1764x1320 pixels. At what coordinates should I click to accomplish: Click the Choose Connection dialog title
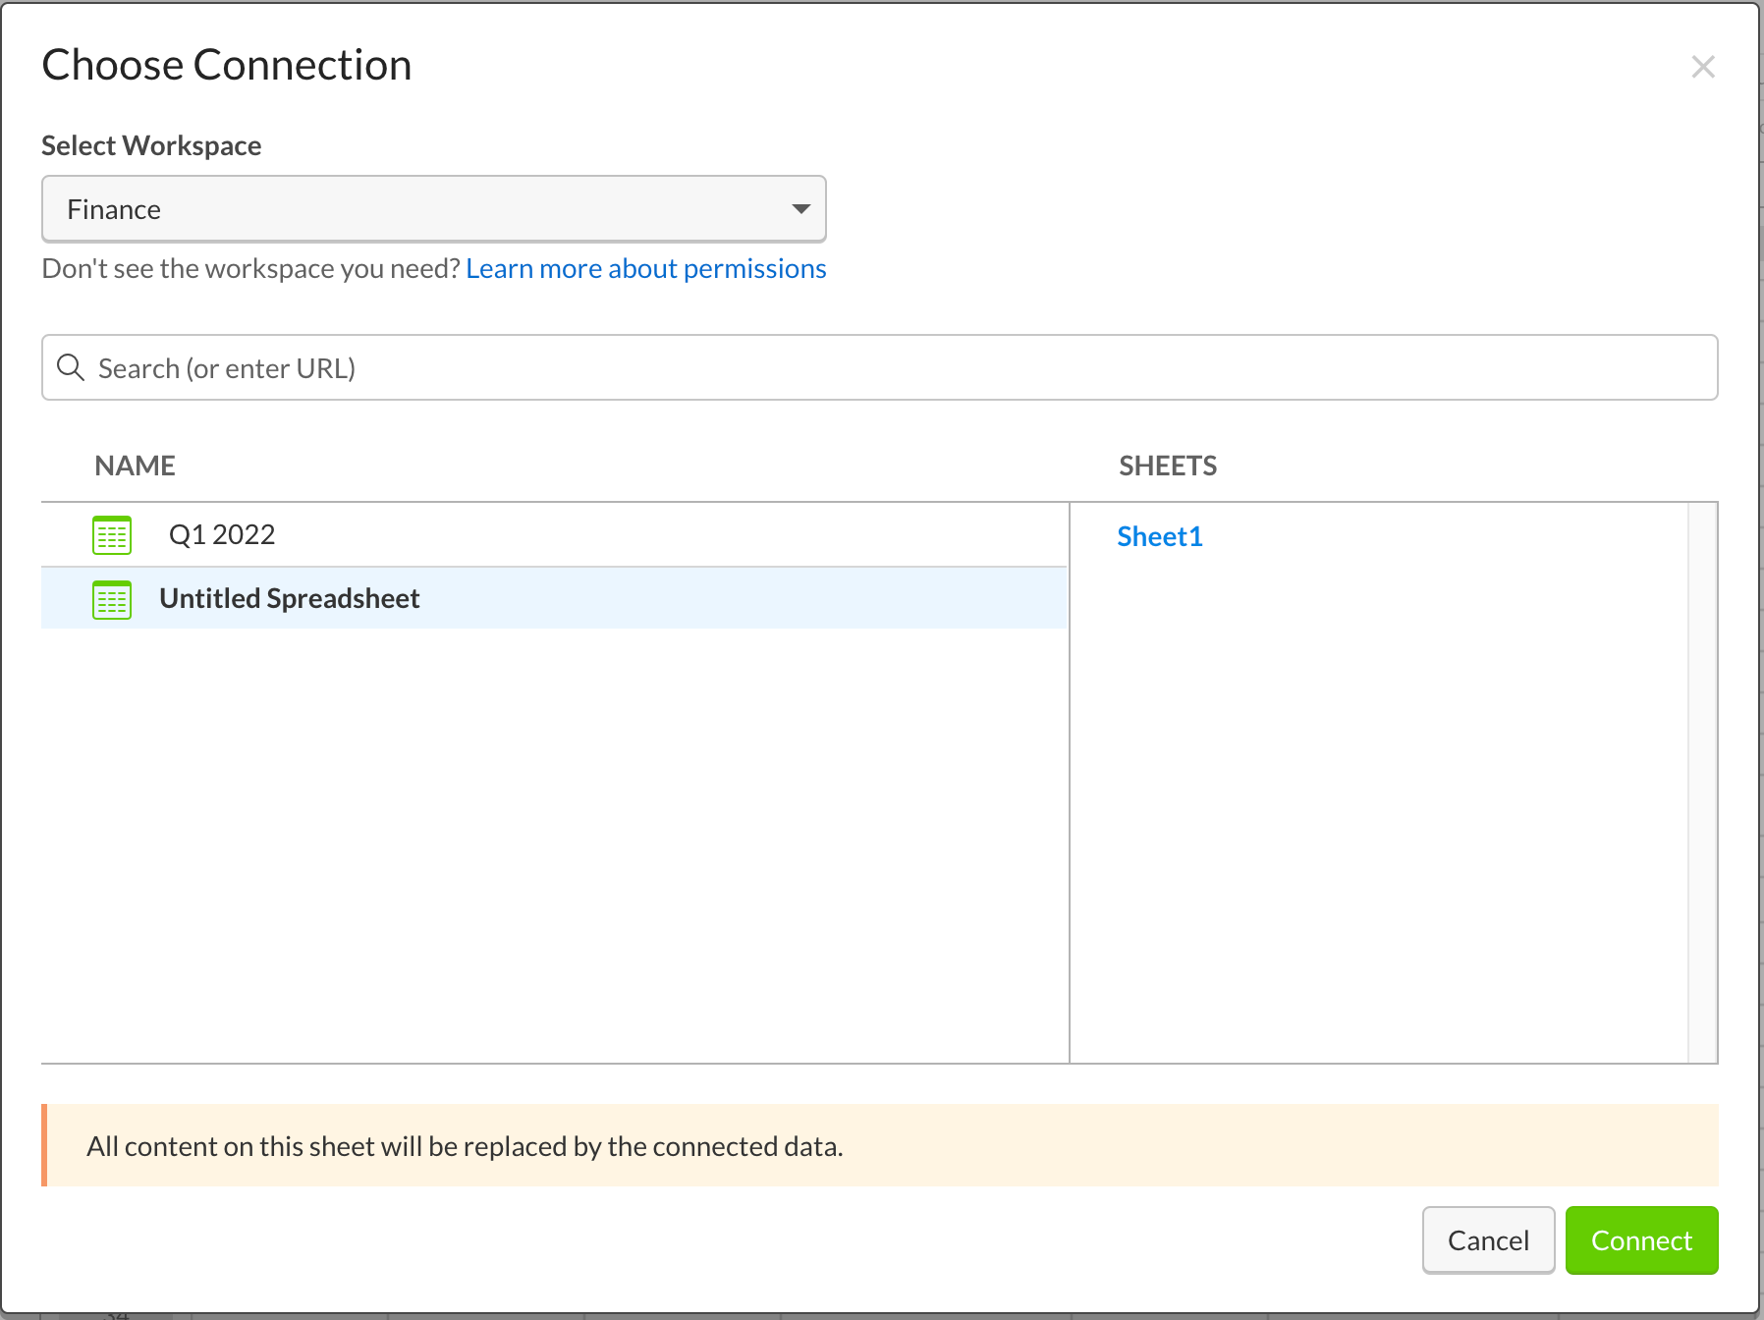(226, 65)
